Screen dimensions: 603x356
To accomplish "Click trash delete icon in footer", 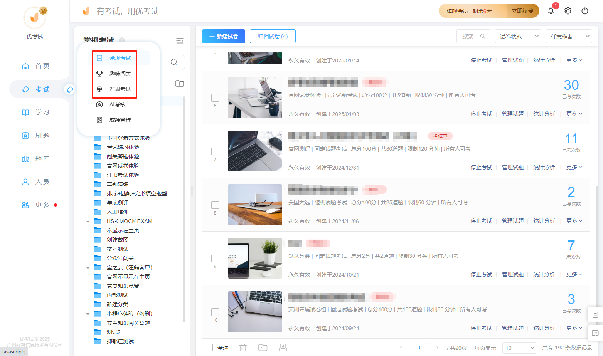I will [x=243, y=348].
